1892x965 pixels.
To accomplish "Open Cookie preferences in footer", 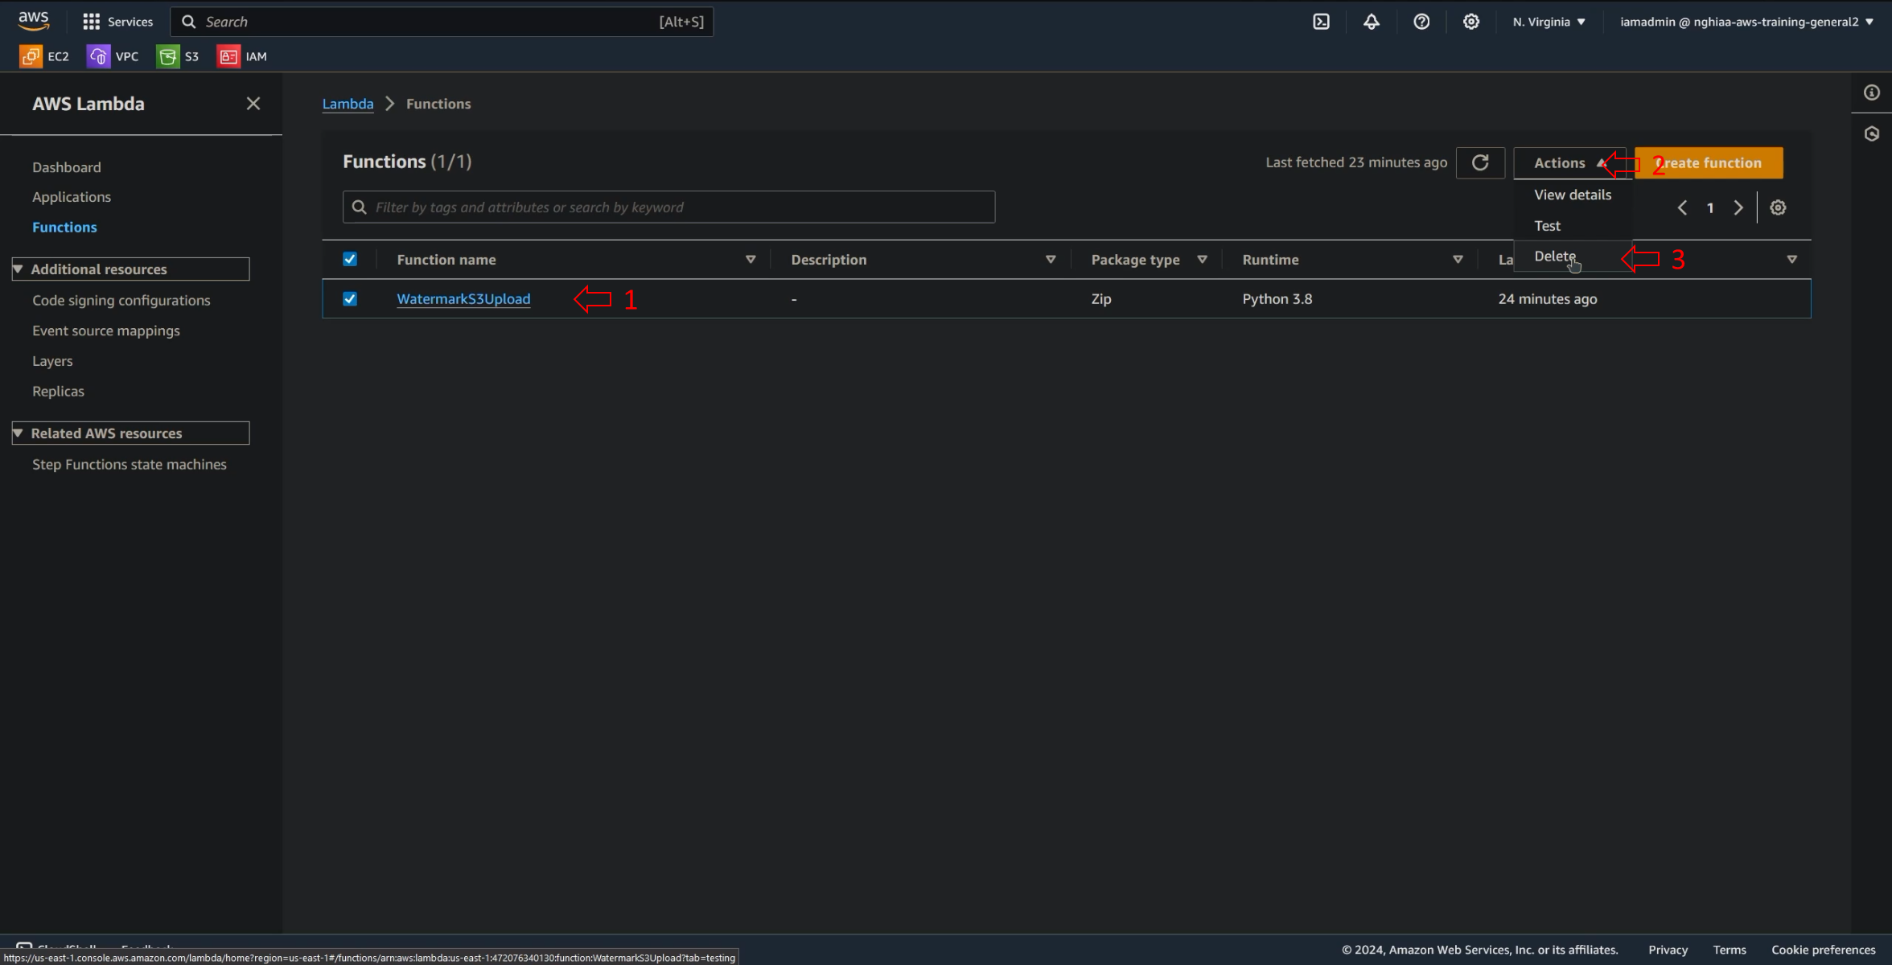I will click(x=1823, y=950).
